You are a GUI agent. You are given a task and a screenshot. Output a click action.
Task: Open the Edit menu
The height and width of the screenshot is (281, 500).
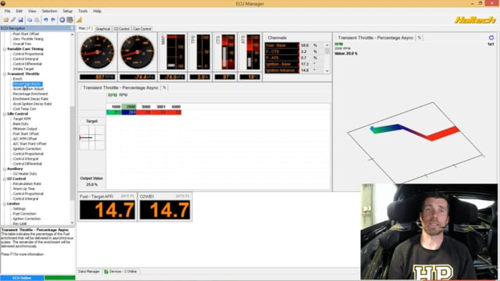[x=19, y=11]
